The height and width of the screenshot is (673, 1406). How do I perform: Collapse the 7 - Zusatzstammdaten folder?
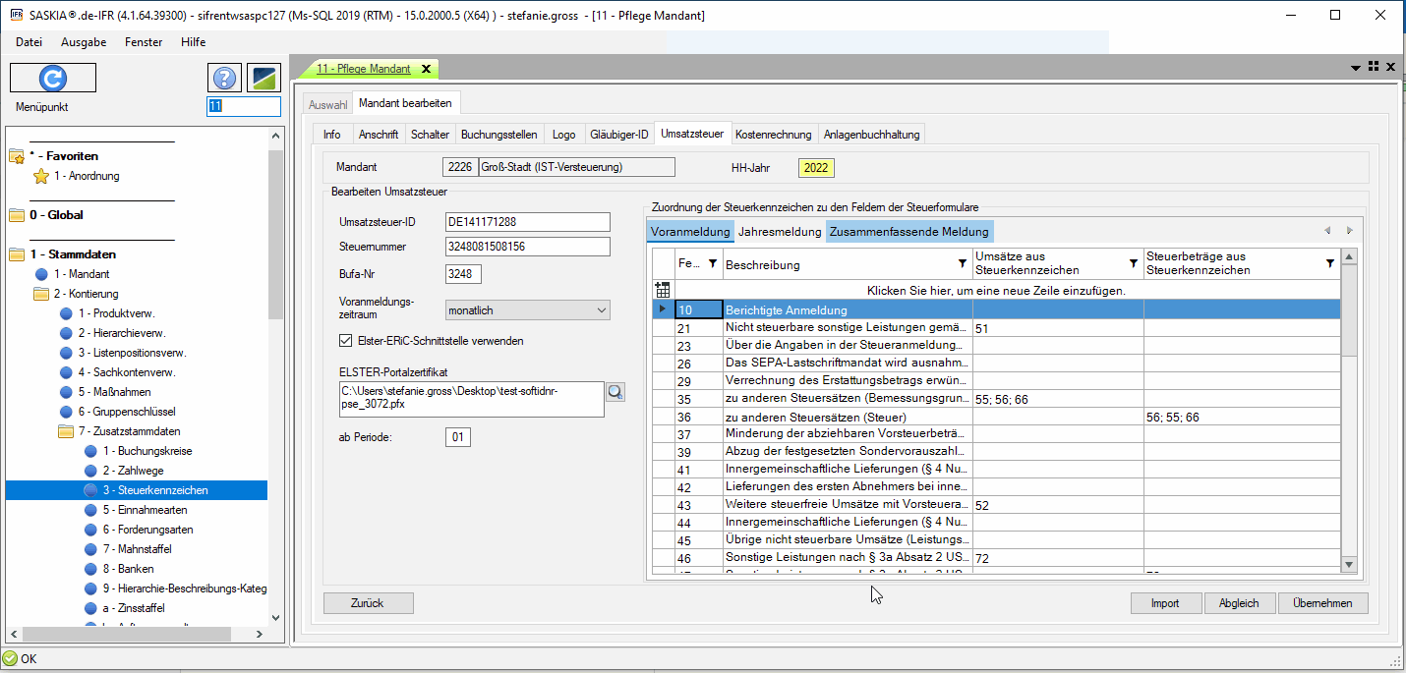(67, 431)
